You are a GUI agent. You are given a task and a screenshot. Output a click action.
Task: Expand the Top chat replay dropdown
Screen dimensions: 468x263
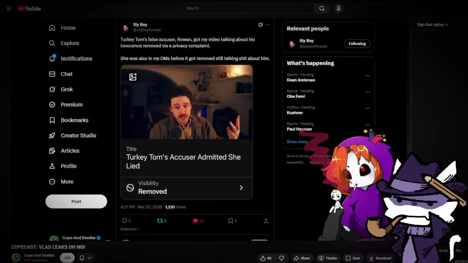(433, 24)
